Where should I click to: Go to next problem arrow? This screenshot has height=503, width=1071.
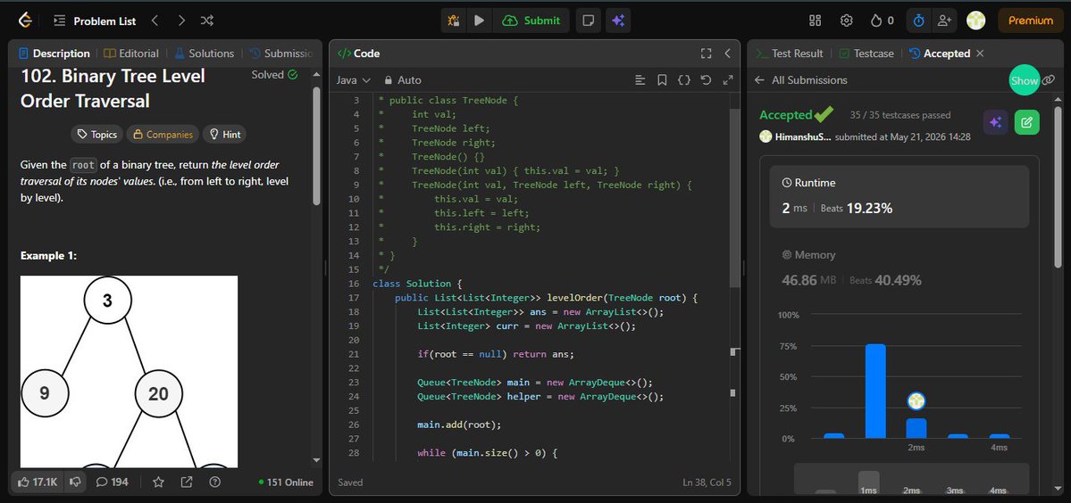click(x=181, y=21)
